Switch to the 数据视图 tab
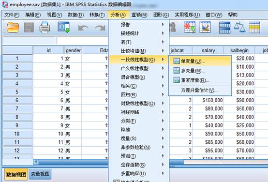Screen dimensions: 268x182 [x=16, y=174]
